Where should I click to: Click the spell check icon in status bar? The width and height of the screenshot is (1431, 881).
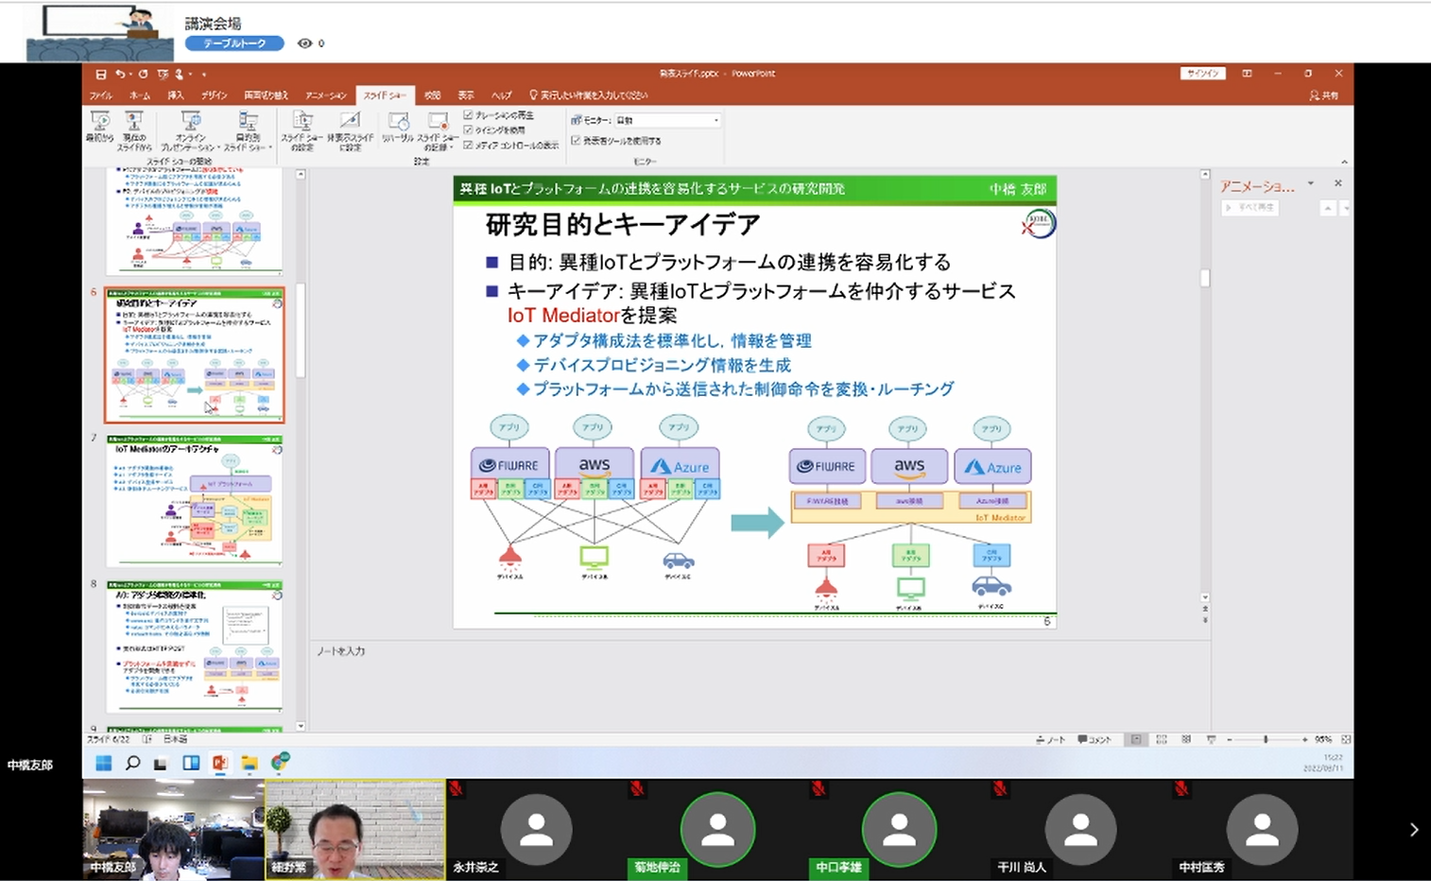pyautogui.click(x=147, y=739)
